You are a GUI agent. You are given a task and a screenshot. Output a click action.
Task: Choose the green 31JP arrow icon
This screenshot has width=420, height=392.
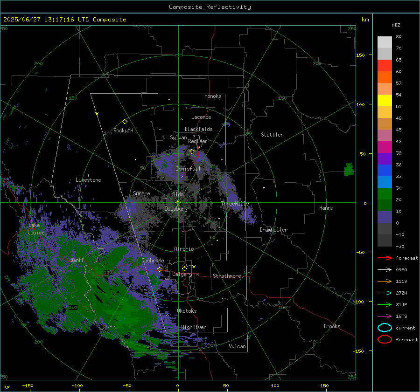[385, 304]
